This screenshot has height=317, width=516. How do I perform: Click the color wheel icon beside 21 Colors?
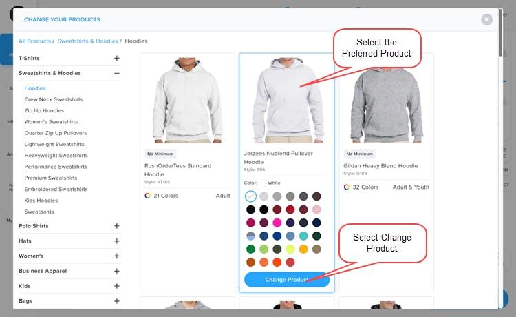click(147, 196)
